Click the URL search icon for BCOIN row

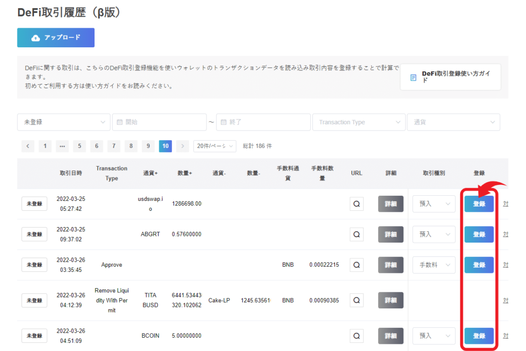click(356, 336)
